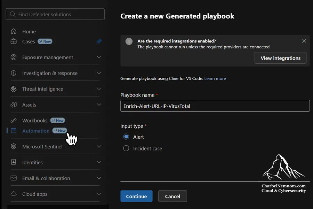Expand the Microsoft Sentinel chevron
This screenshot has width=313, height=209.
99,147
